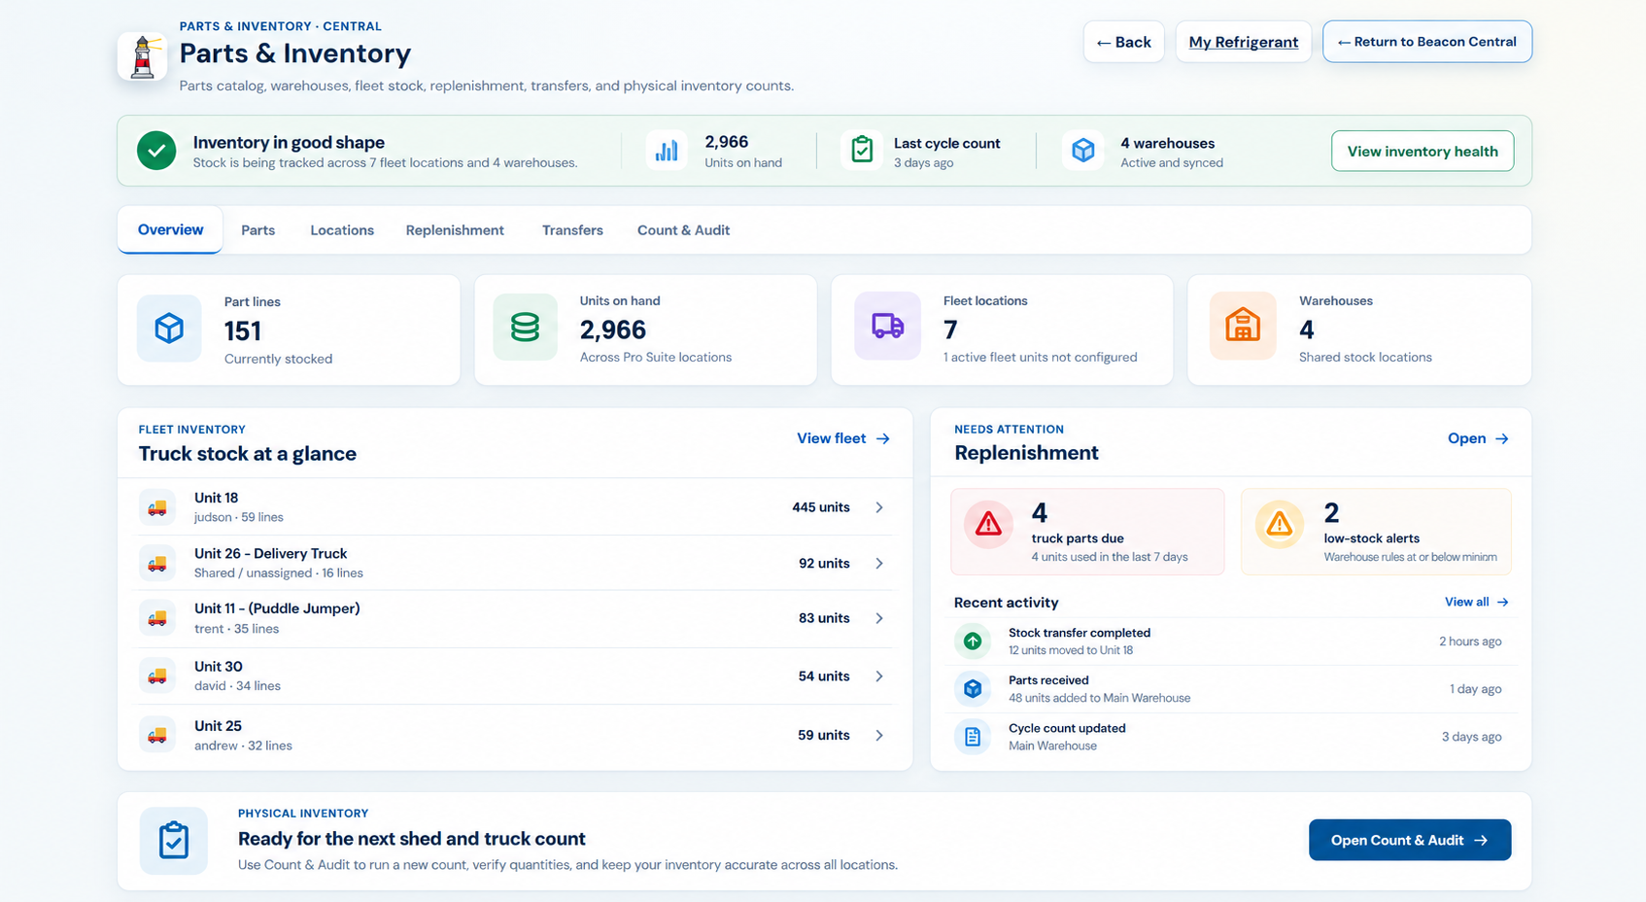The height and width of the screenshot is (902, 1646).
Task: Expand the Unit 18 row chevron
Action: 879,507
